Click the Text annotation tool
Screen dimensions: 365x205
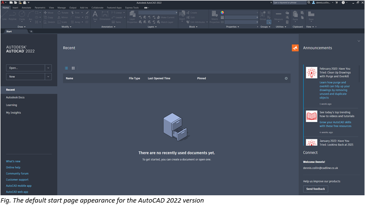pyautogui.click(x=95, y=16)
